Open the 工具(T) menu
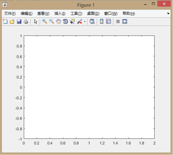Screen dimensions: 173x155 (76, 13)
